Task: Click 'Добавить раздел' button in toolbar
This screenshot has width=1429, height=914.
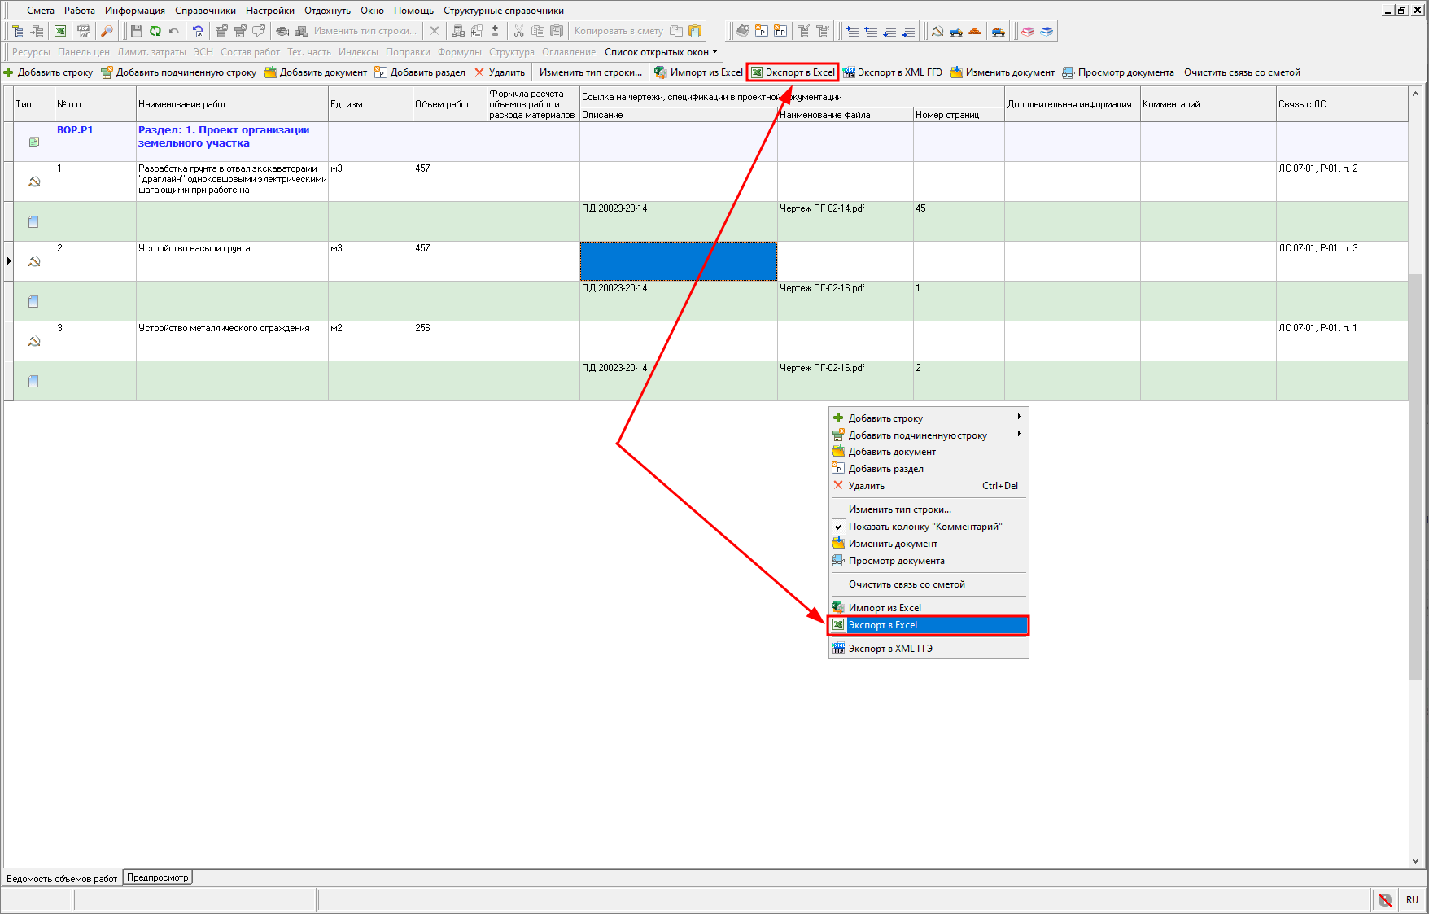Action: coord(420,72)
